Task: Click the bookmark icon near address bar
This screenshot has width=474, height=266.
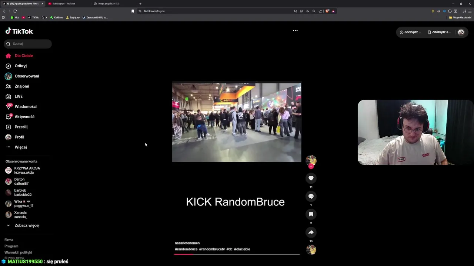Action: point(133,11)
